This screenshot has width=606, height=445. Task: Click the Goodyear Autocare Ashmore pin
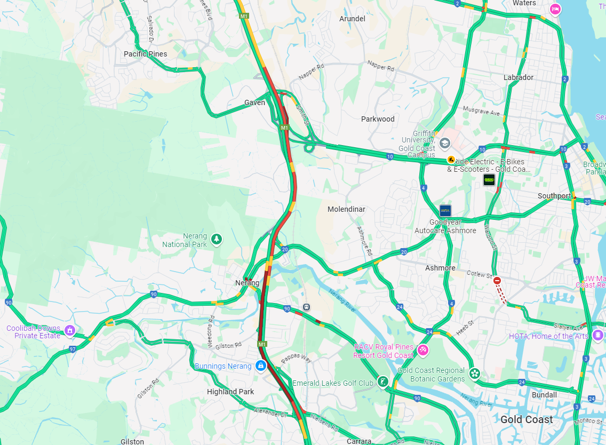[x=445, y=211]
